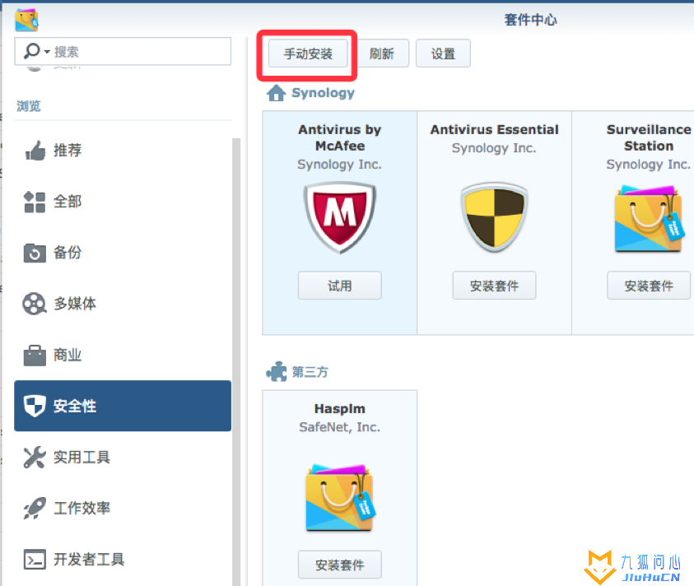Open the 开发者工具 developer tools category
Viewport: 694px width, 586px height.
click(123, 560)
